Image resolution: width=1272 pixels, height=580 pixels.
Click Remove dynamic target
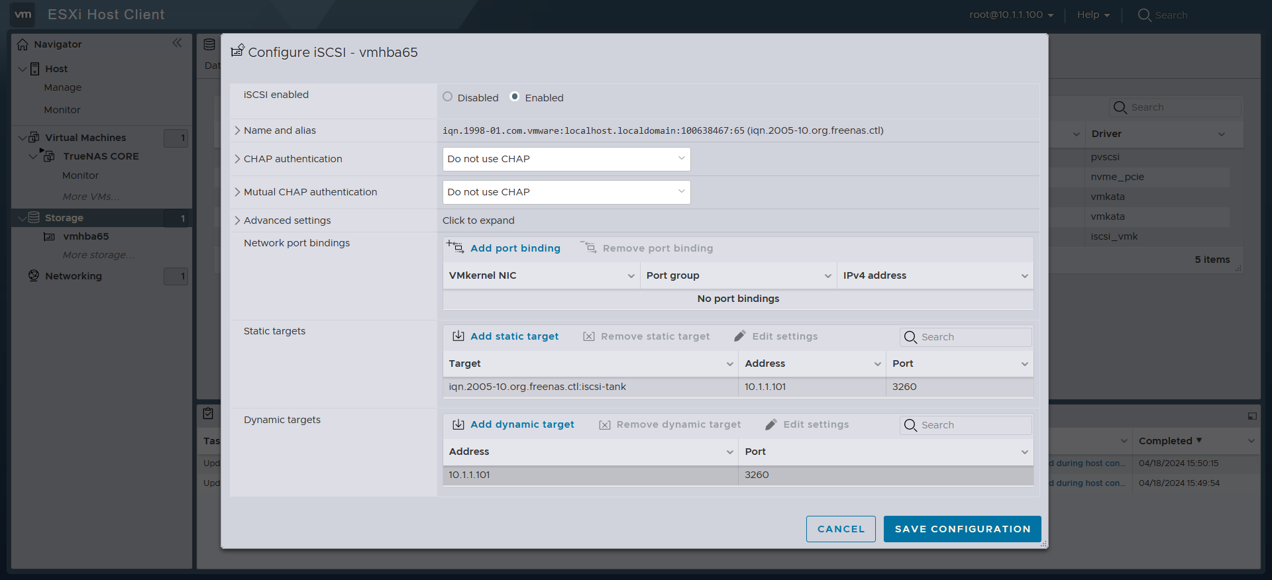coord(678,424)
